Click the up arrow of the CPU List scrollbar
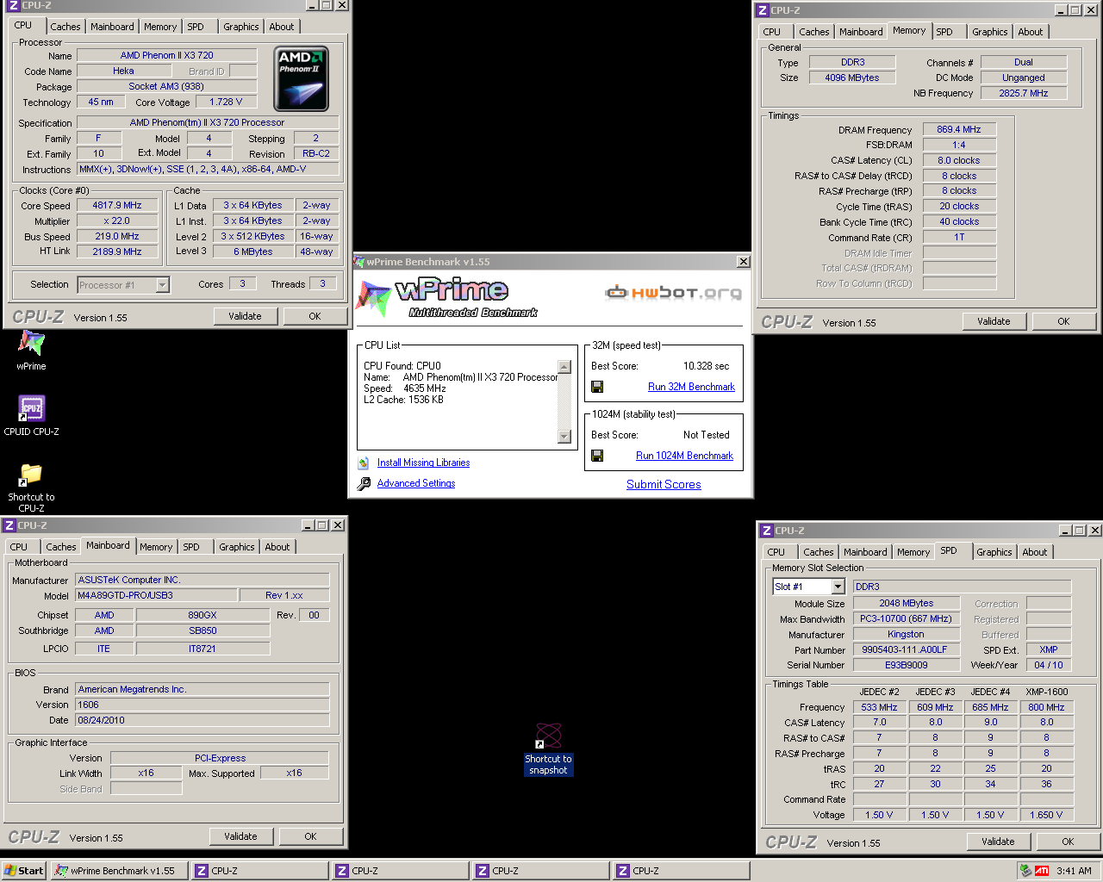Screen dimensions: 1103x882 564,367
